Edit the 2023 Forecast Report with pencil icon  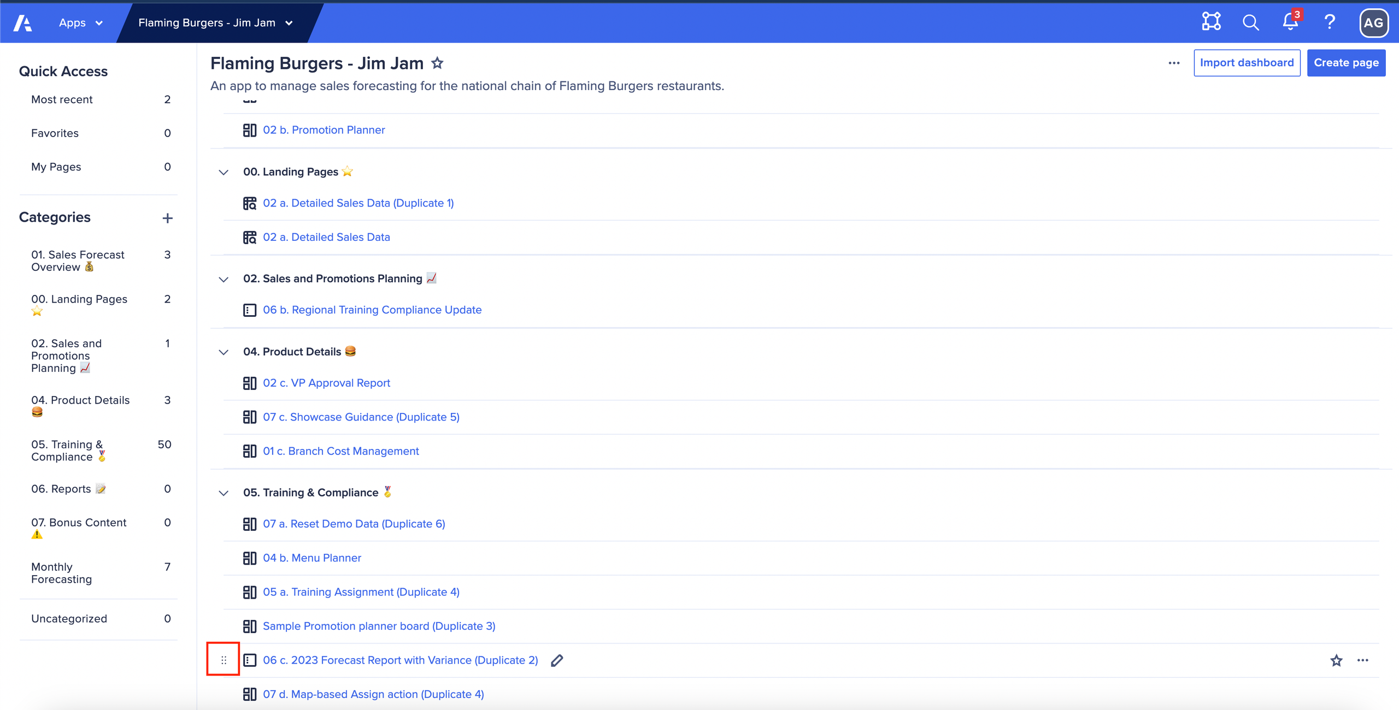[557, 660]
